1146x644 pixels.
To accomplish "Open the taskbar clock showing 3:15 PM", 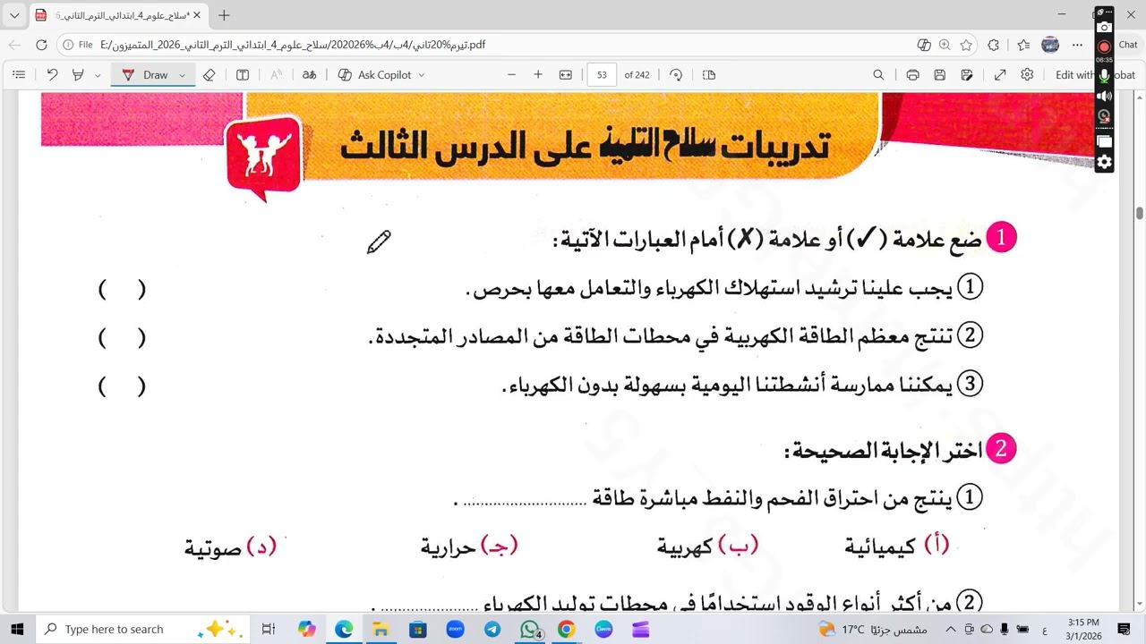I will [x=1082, y=629].
